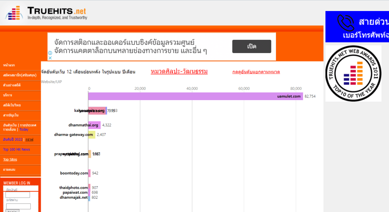Click the หมวดศิลปะ-วัฒนธรรม category heading link
This screenshot has width=389, height=212.
pyautogui.click(x=179, y=72)
